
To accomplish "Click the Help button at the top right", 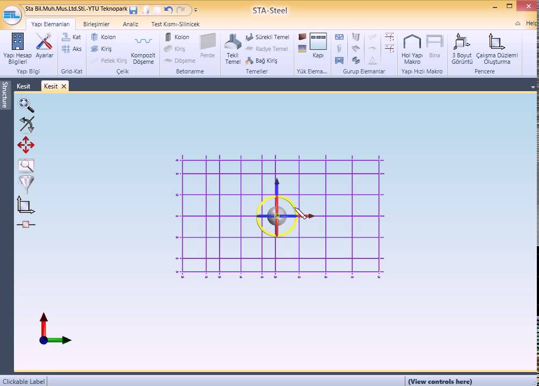I will click(531, 23).
